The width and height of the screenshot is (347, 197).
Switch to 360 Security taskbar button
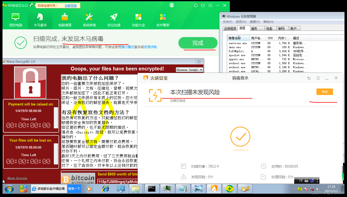tap(230, 189)
